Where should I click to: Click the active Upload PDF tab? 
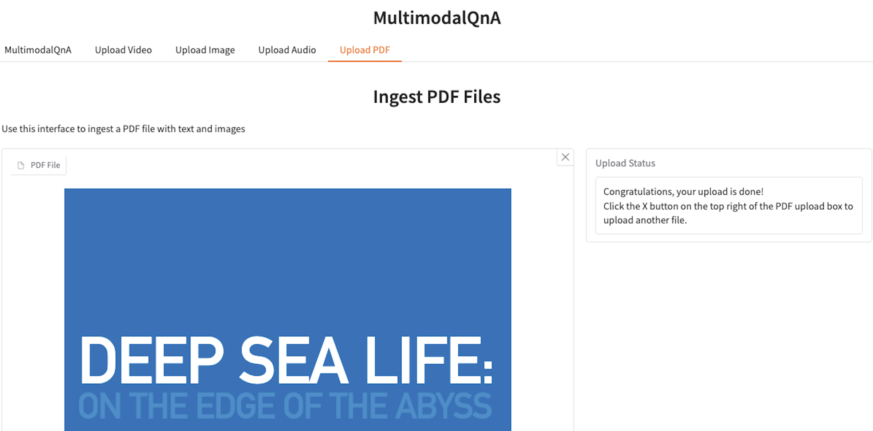[x=364, y=50]
